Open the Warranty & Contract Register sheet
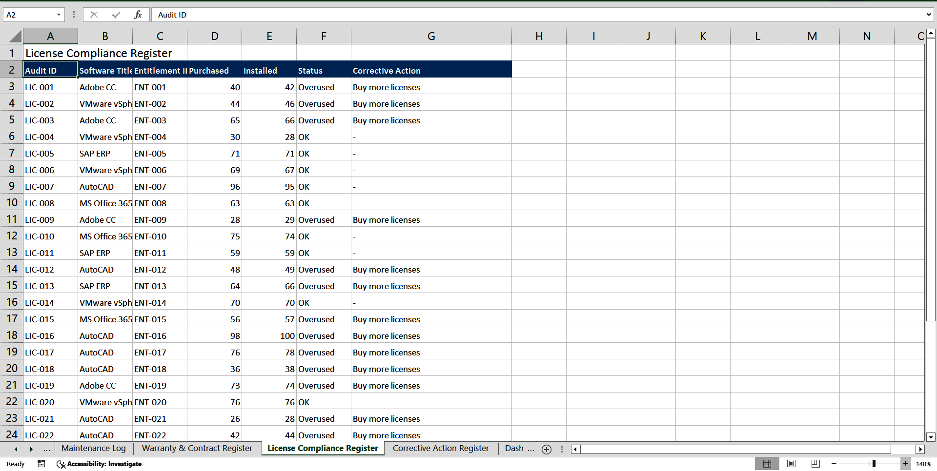This screenshot has width=937, height=471. pos(197,448)
